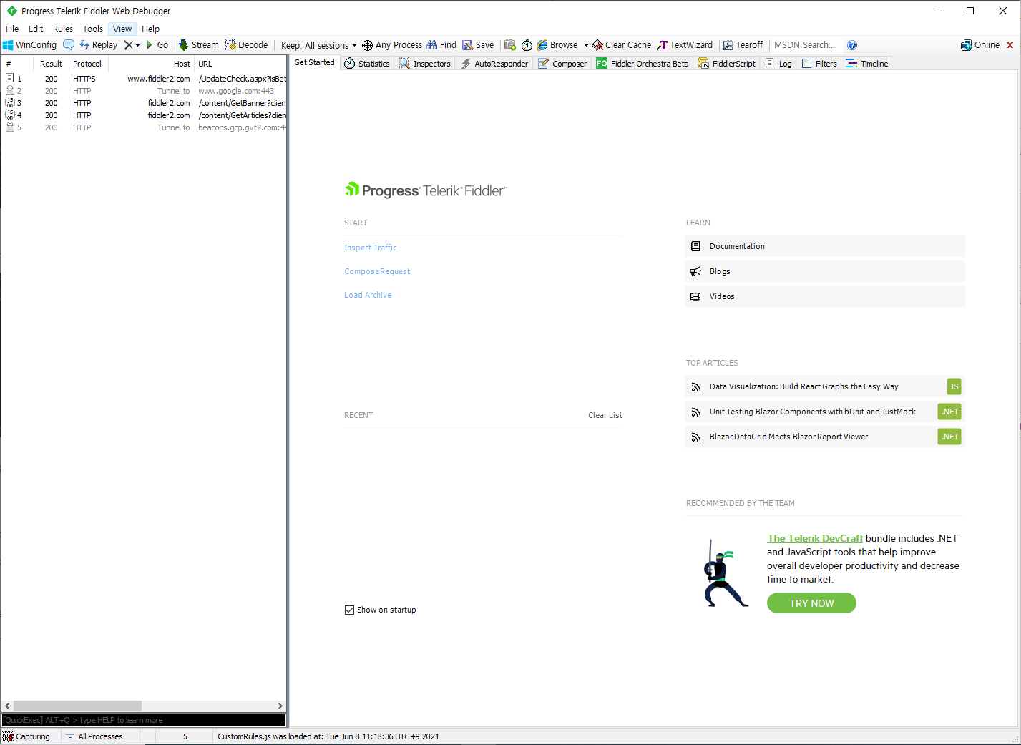Open the Tools menu
Screen dimensions: 1021x745
point(93,29)
